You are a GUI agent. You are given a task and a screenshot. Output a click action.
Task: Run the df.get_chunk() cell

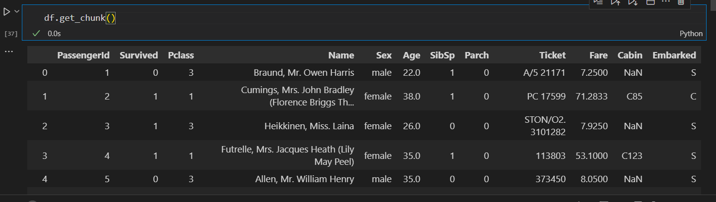[7, 11]
